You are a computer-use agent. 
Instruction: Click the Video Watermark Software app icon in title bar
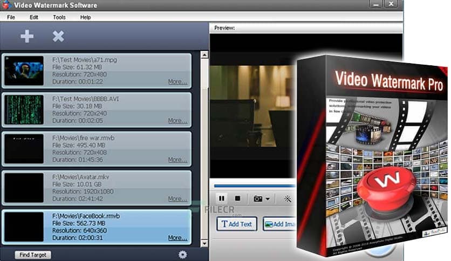[6, 5]
